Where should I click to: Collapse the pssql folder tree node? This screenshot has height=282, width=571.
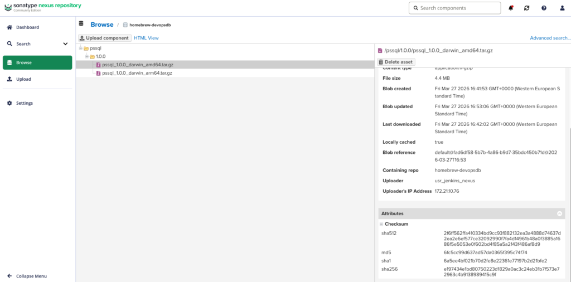pos(80,48)
